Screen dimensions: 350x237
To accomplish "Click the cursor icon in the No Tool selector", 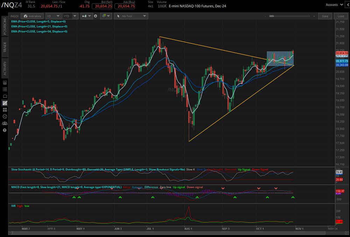I will coord(118,16).
